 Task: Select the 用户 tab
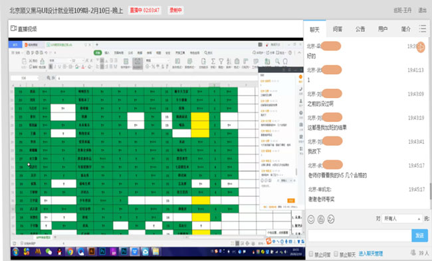pos(383,29)
